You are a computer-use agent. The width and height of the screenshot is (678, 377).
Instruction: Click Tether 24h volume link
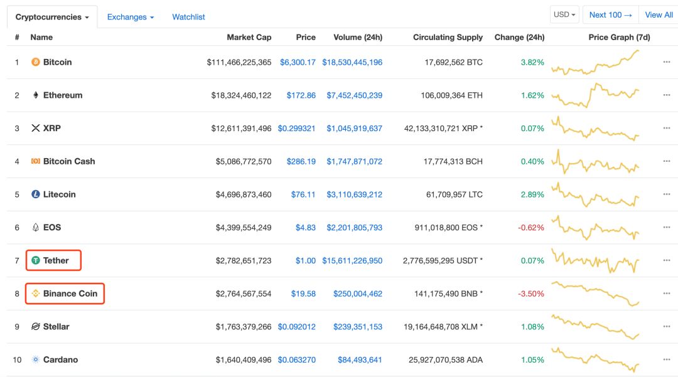pyautogui.click(x=352, y=260)
